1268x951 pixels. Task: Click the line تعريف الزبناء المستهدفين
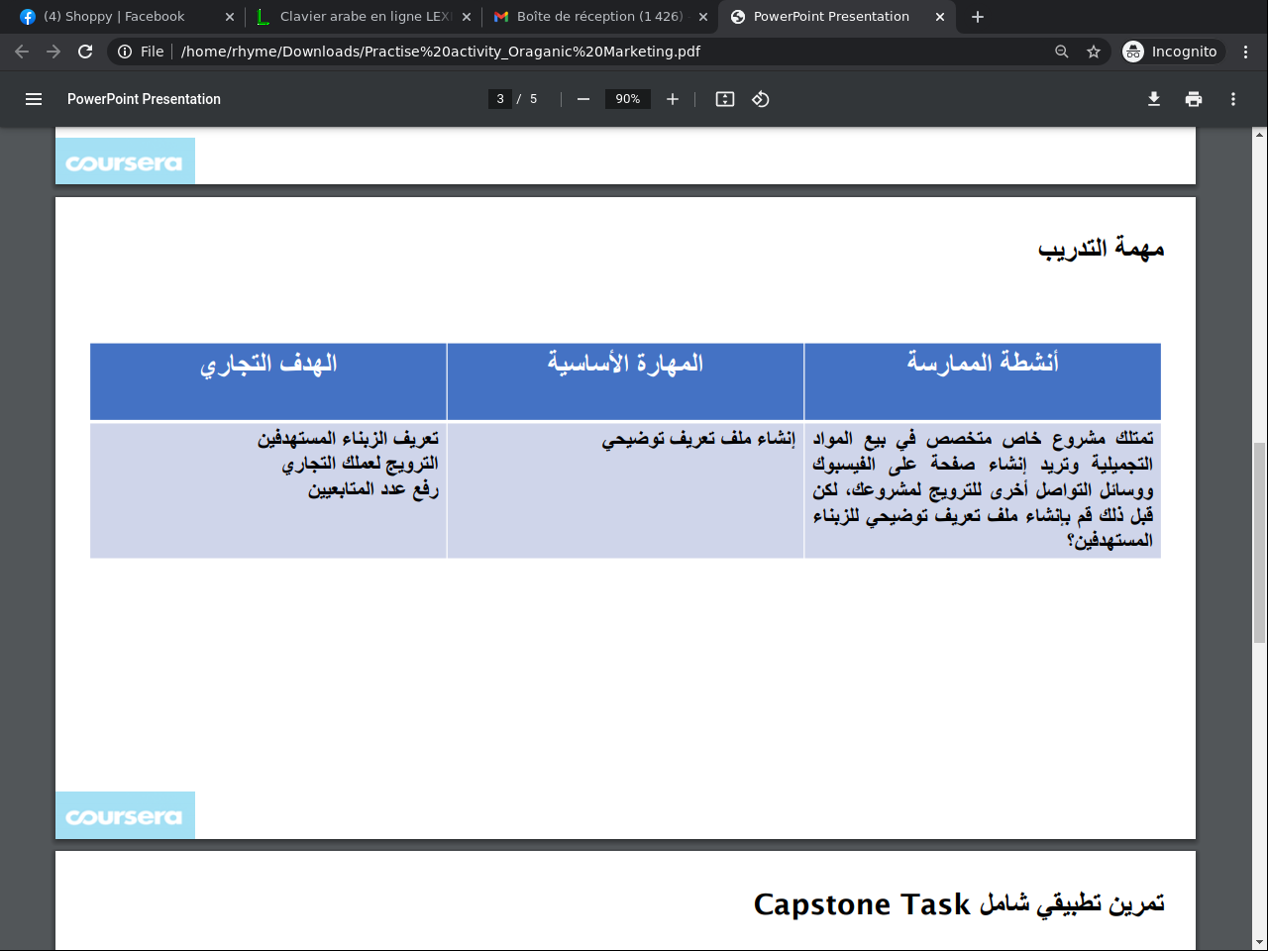(349, 439)
